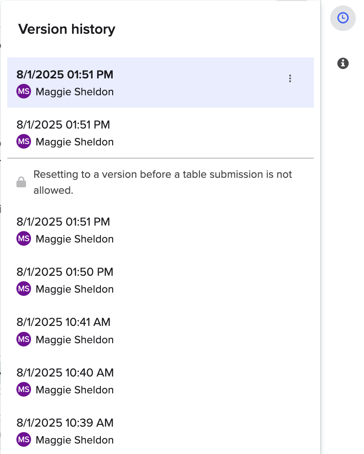Viewport: 364px width, 454px height.
Task: Select the 8/1/2025 01:50 PM version
Action: pos(65,272)
